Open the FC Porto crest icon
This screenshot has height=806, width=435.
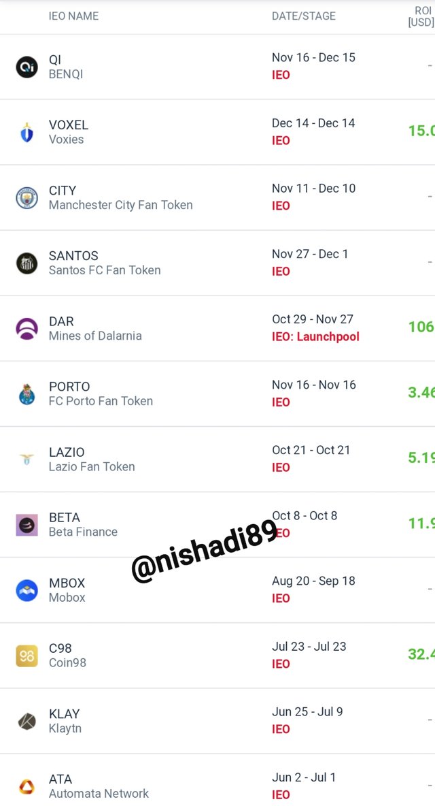point(27,394)
